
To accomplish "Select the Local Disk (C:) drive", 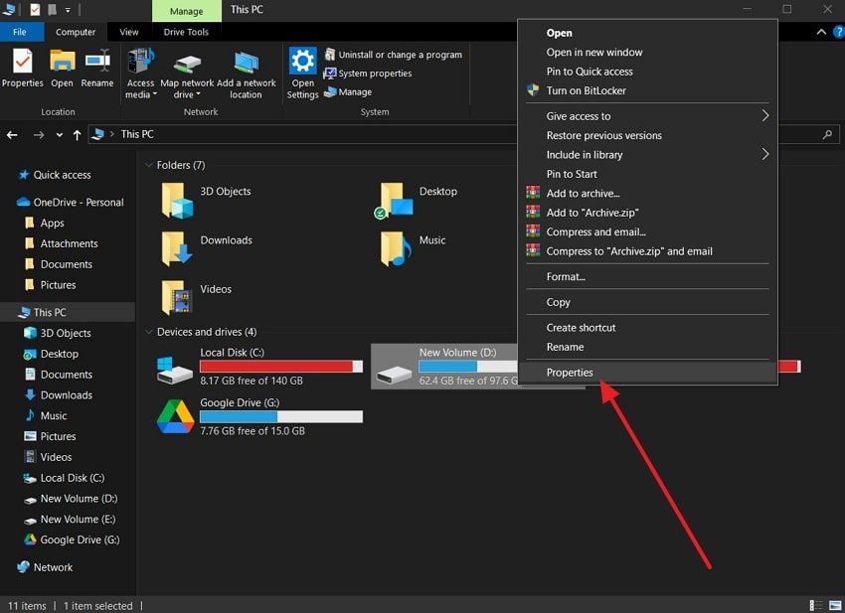I will click(259, 367).
